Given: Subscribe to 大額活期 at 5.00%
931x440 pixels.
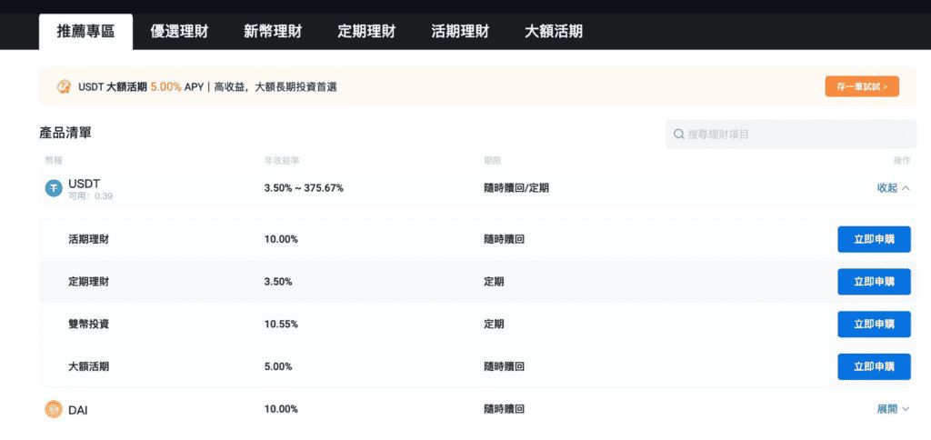Looking at the screenshot, I should coord(873,366).
